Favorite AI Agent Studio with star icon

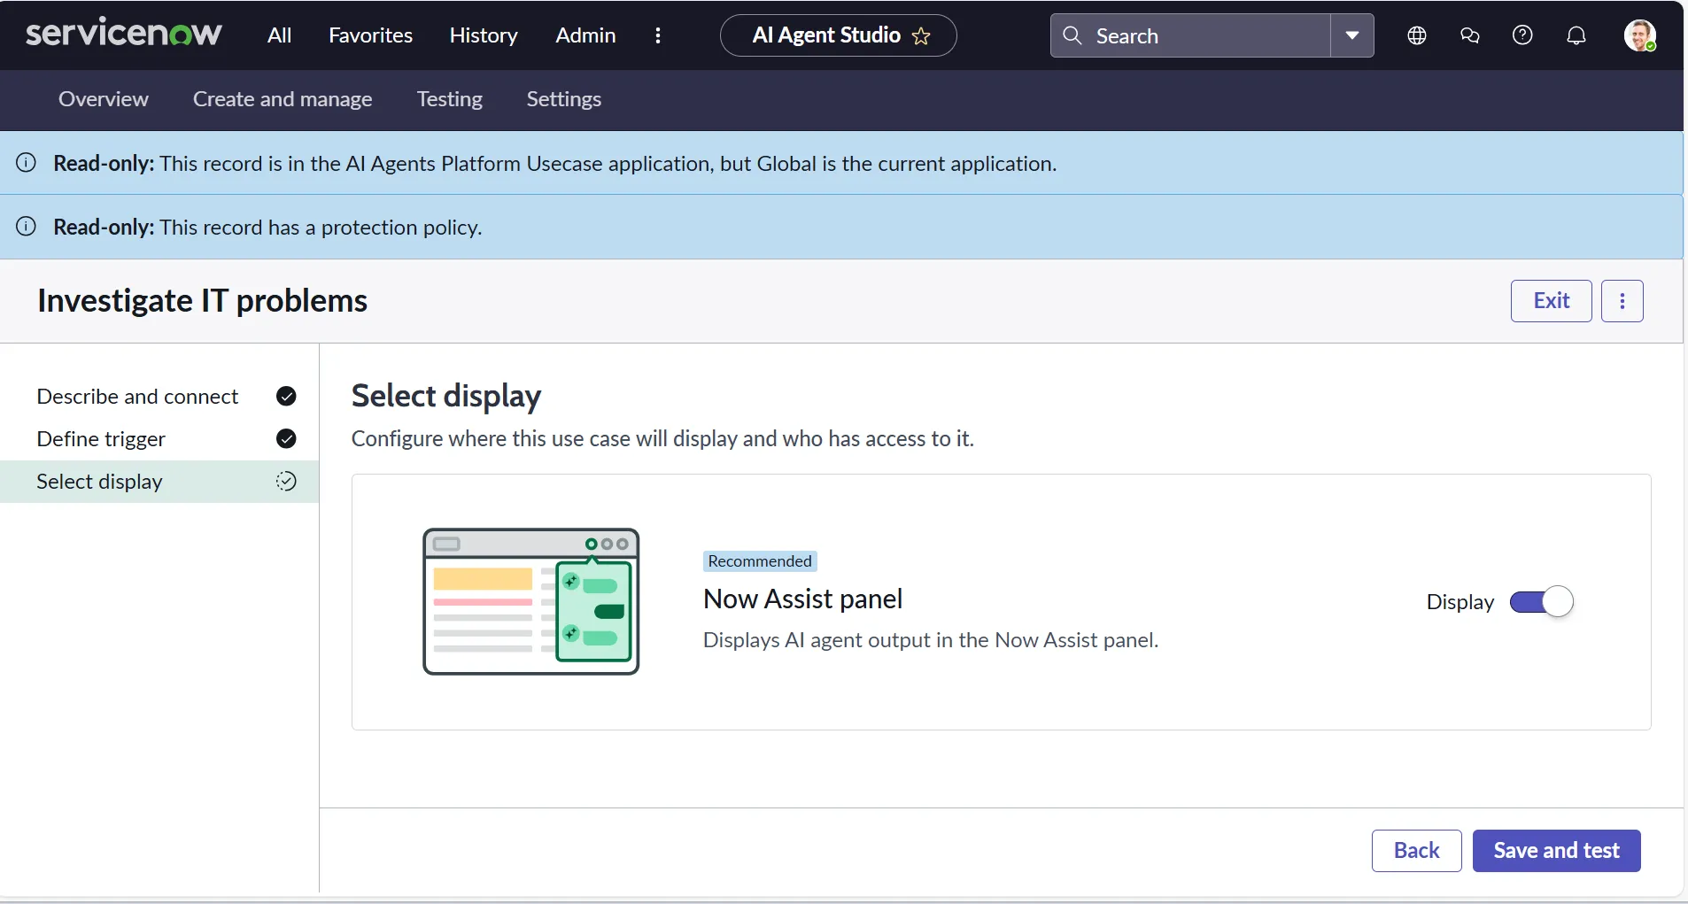(x=921, y=36)
